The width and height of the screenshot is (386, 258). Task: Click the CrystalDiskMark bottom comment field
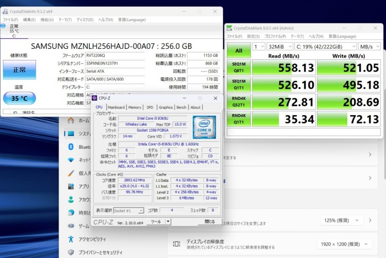pyautogui.click(x=304, y=132)
